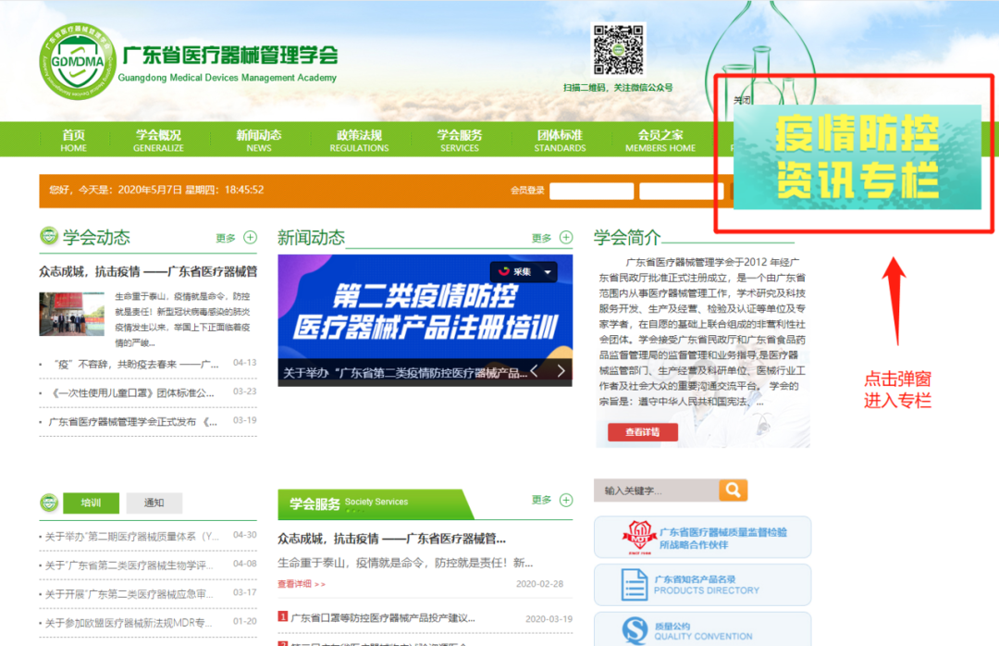The image size is (999, 646).
Task: Click the S-shaped QUALITY CONVENTION icon
Action: [x=635, y=630]
